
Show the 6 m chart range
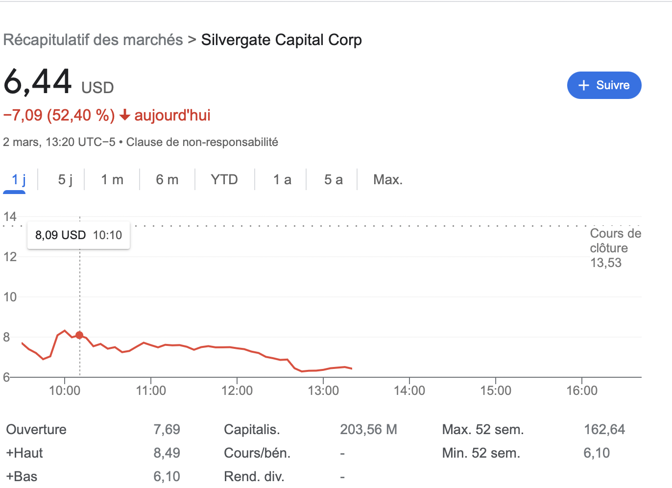[167, 180]
